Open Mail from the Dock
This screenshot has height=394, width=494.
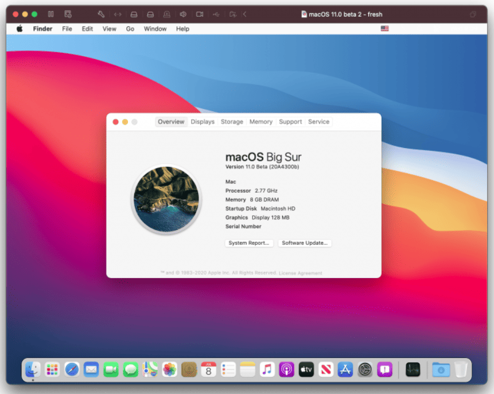[91, 369]
